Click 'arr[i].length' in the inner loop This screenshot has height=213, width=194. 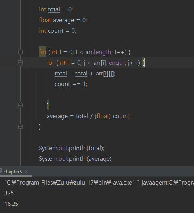tap(109, 63)
